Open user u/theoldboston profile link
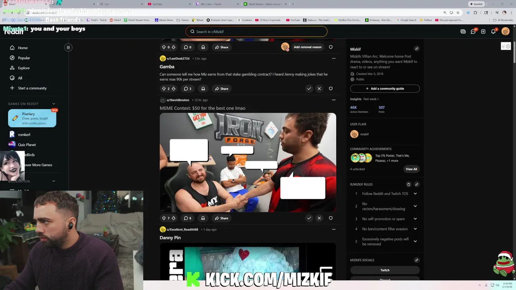This screenshot has width=516, height=290. click(x=178, y=100)
